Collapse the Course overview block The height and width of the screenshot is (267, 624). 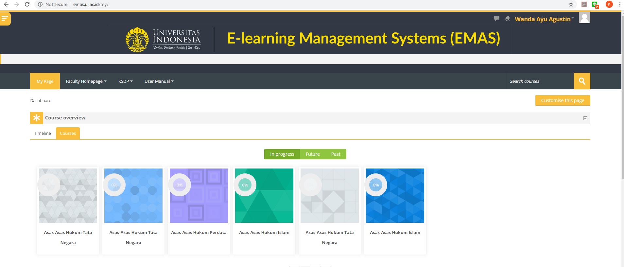[585, 118]
